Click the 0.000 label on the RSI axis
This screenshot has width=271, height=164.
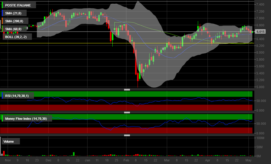[x=260, y=110]
